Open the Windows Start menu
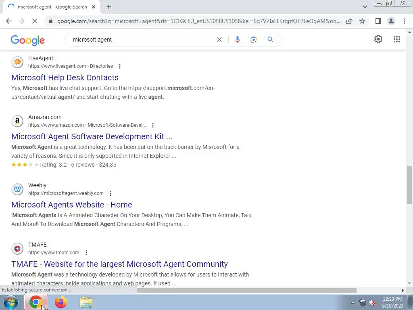 [11, 302]
